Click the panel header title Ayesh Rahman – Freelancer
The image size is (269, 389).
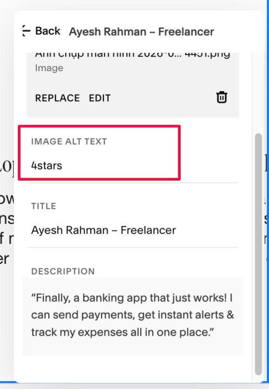pos(142,32)
